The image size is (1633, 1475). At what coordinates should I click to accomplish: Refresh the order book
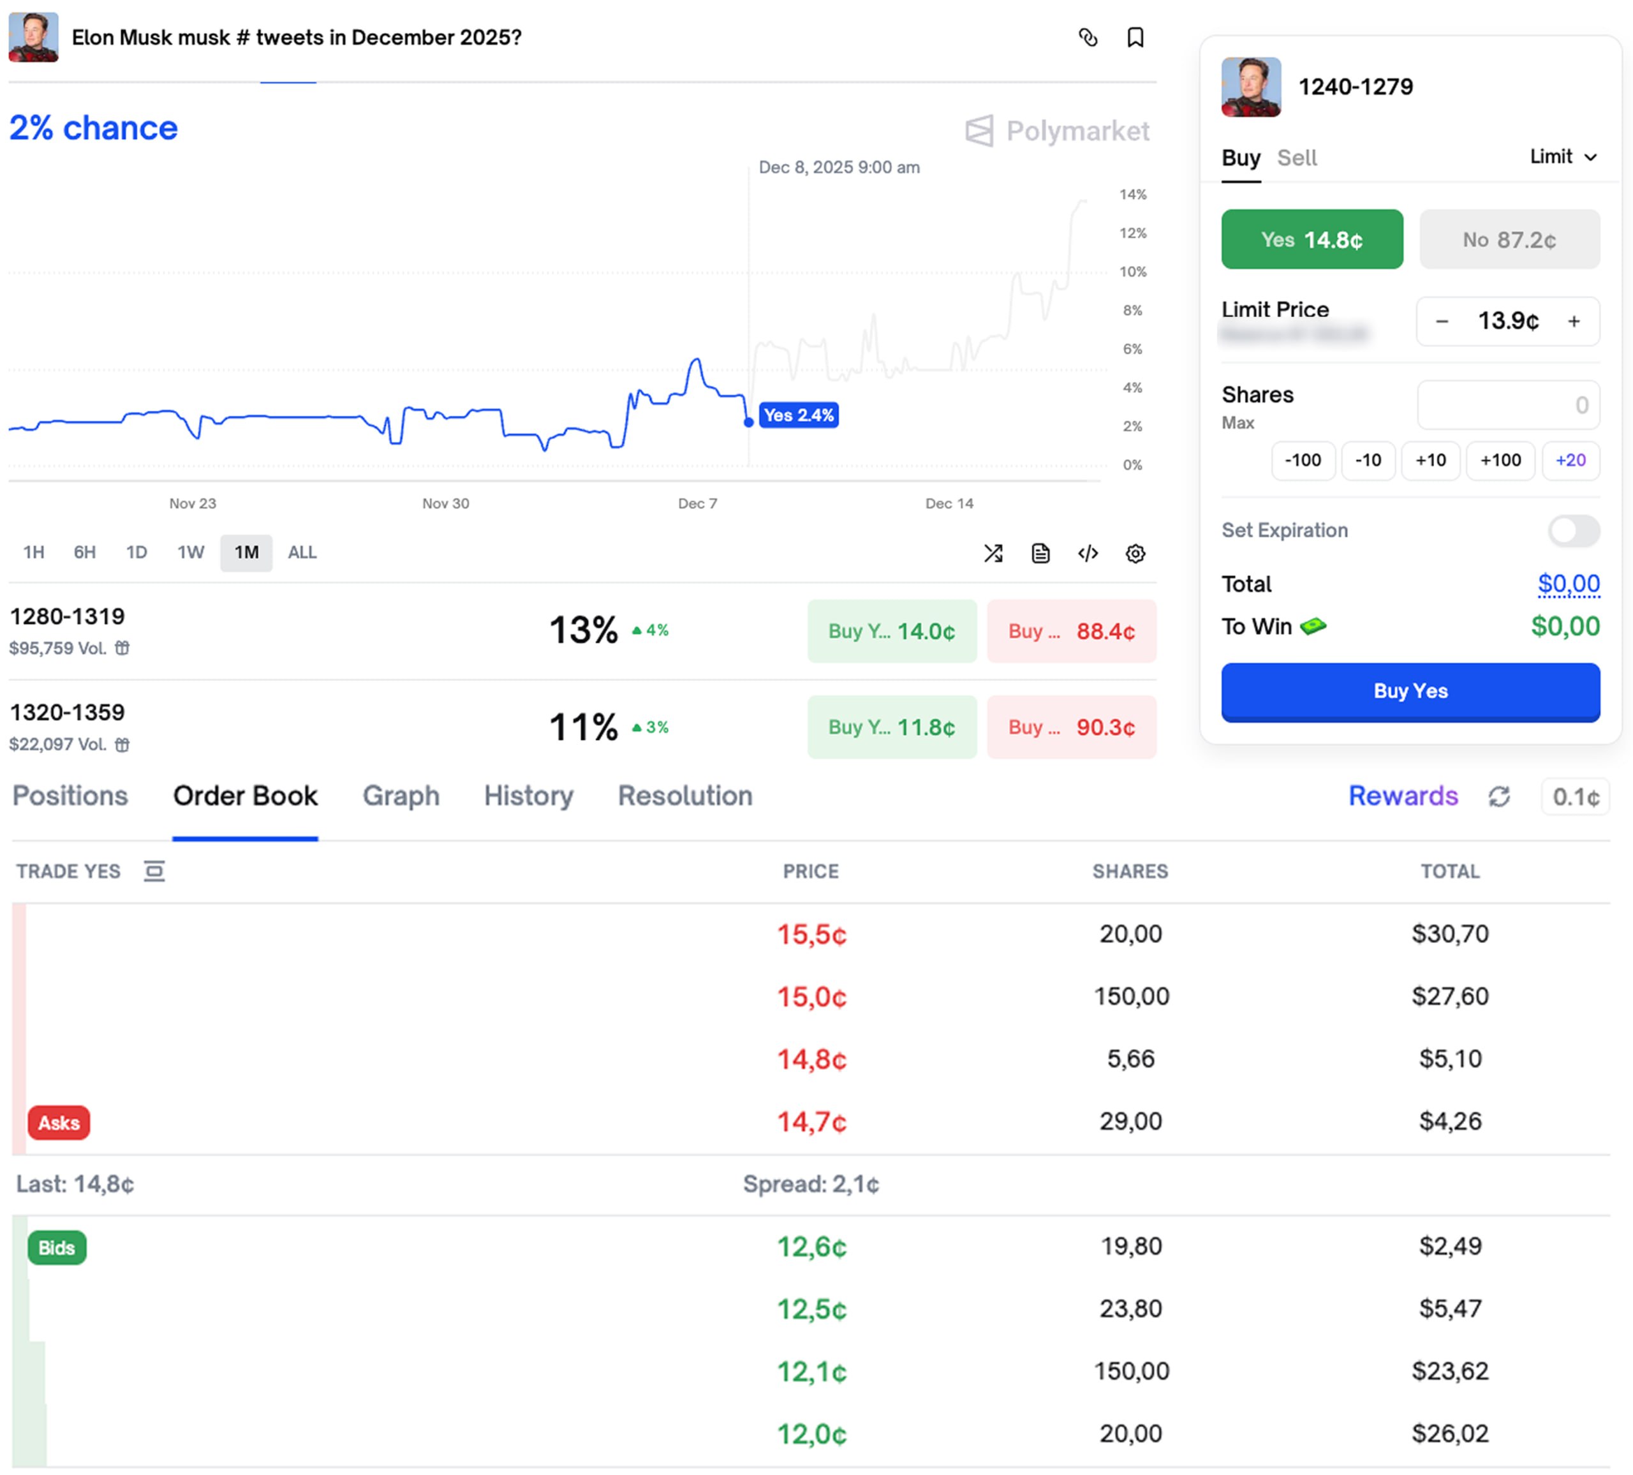pos(1498,796)
